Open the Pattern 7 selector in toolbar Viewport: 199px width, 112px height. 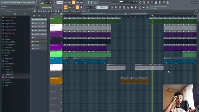coord(102,7)
